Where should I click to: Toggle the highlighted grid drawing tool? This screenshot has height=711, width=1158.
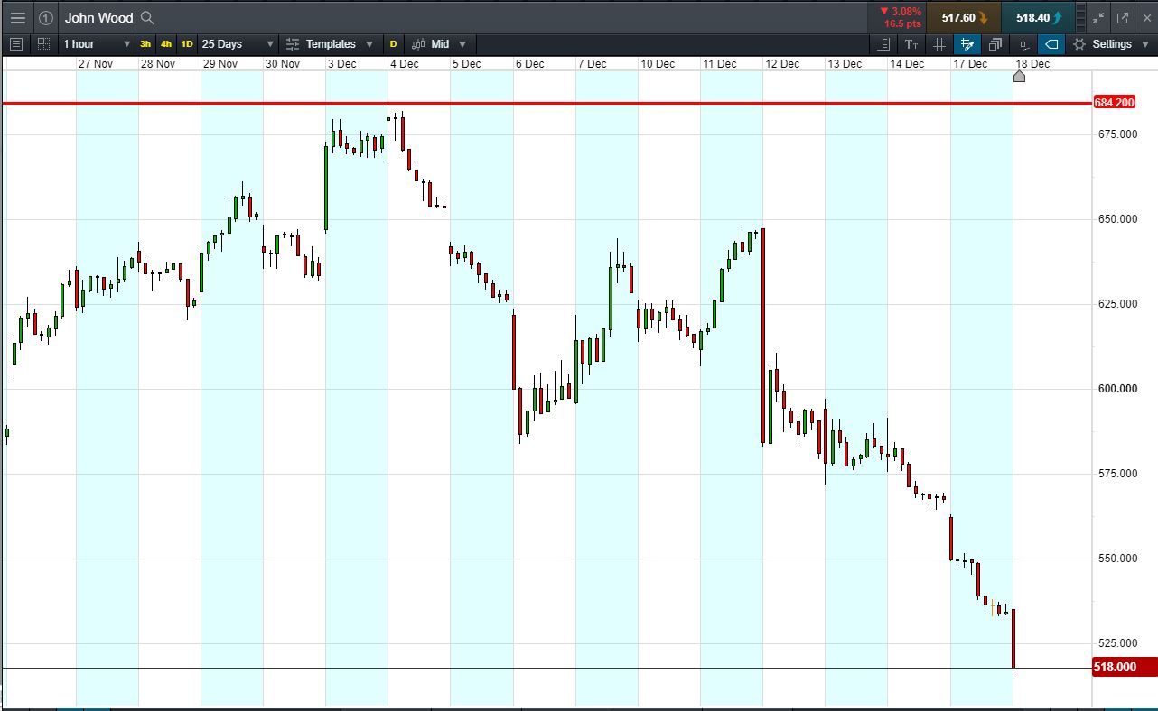pos(967,44)
